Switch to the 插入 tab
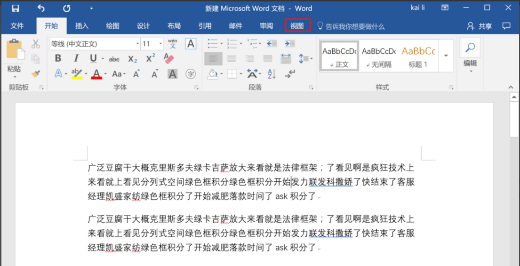The width and height of the screenshot is (520, 266). click(x=82, y=26)
